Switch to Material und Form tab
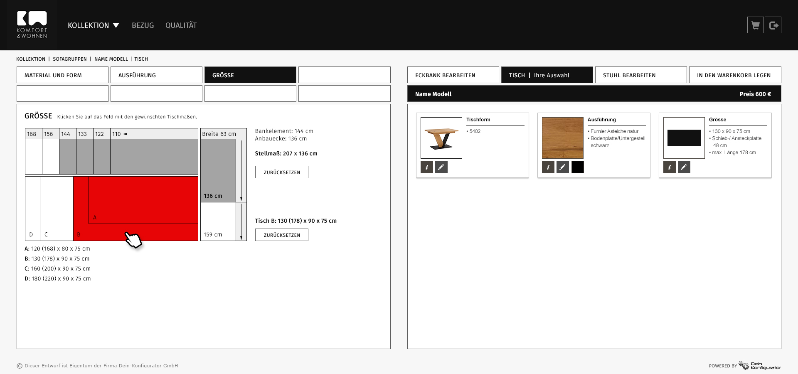The width and height of the screenshot is (798, 374). (62, 75)
